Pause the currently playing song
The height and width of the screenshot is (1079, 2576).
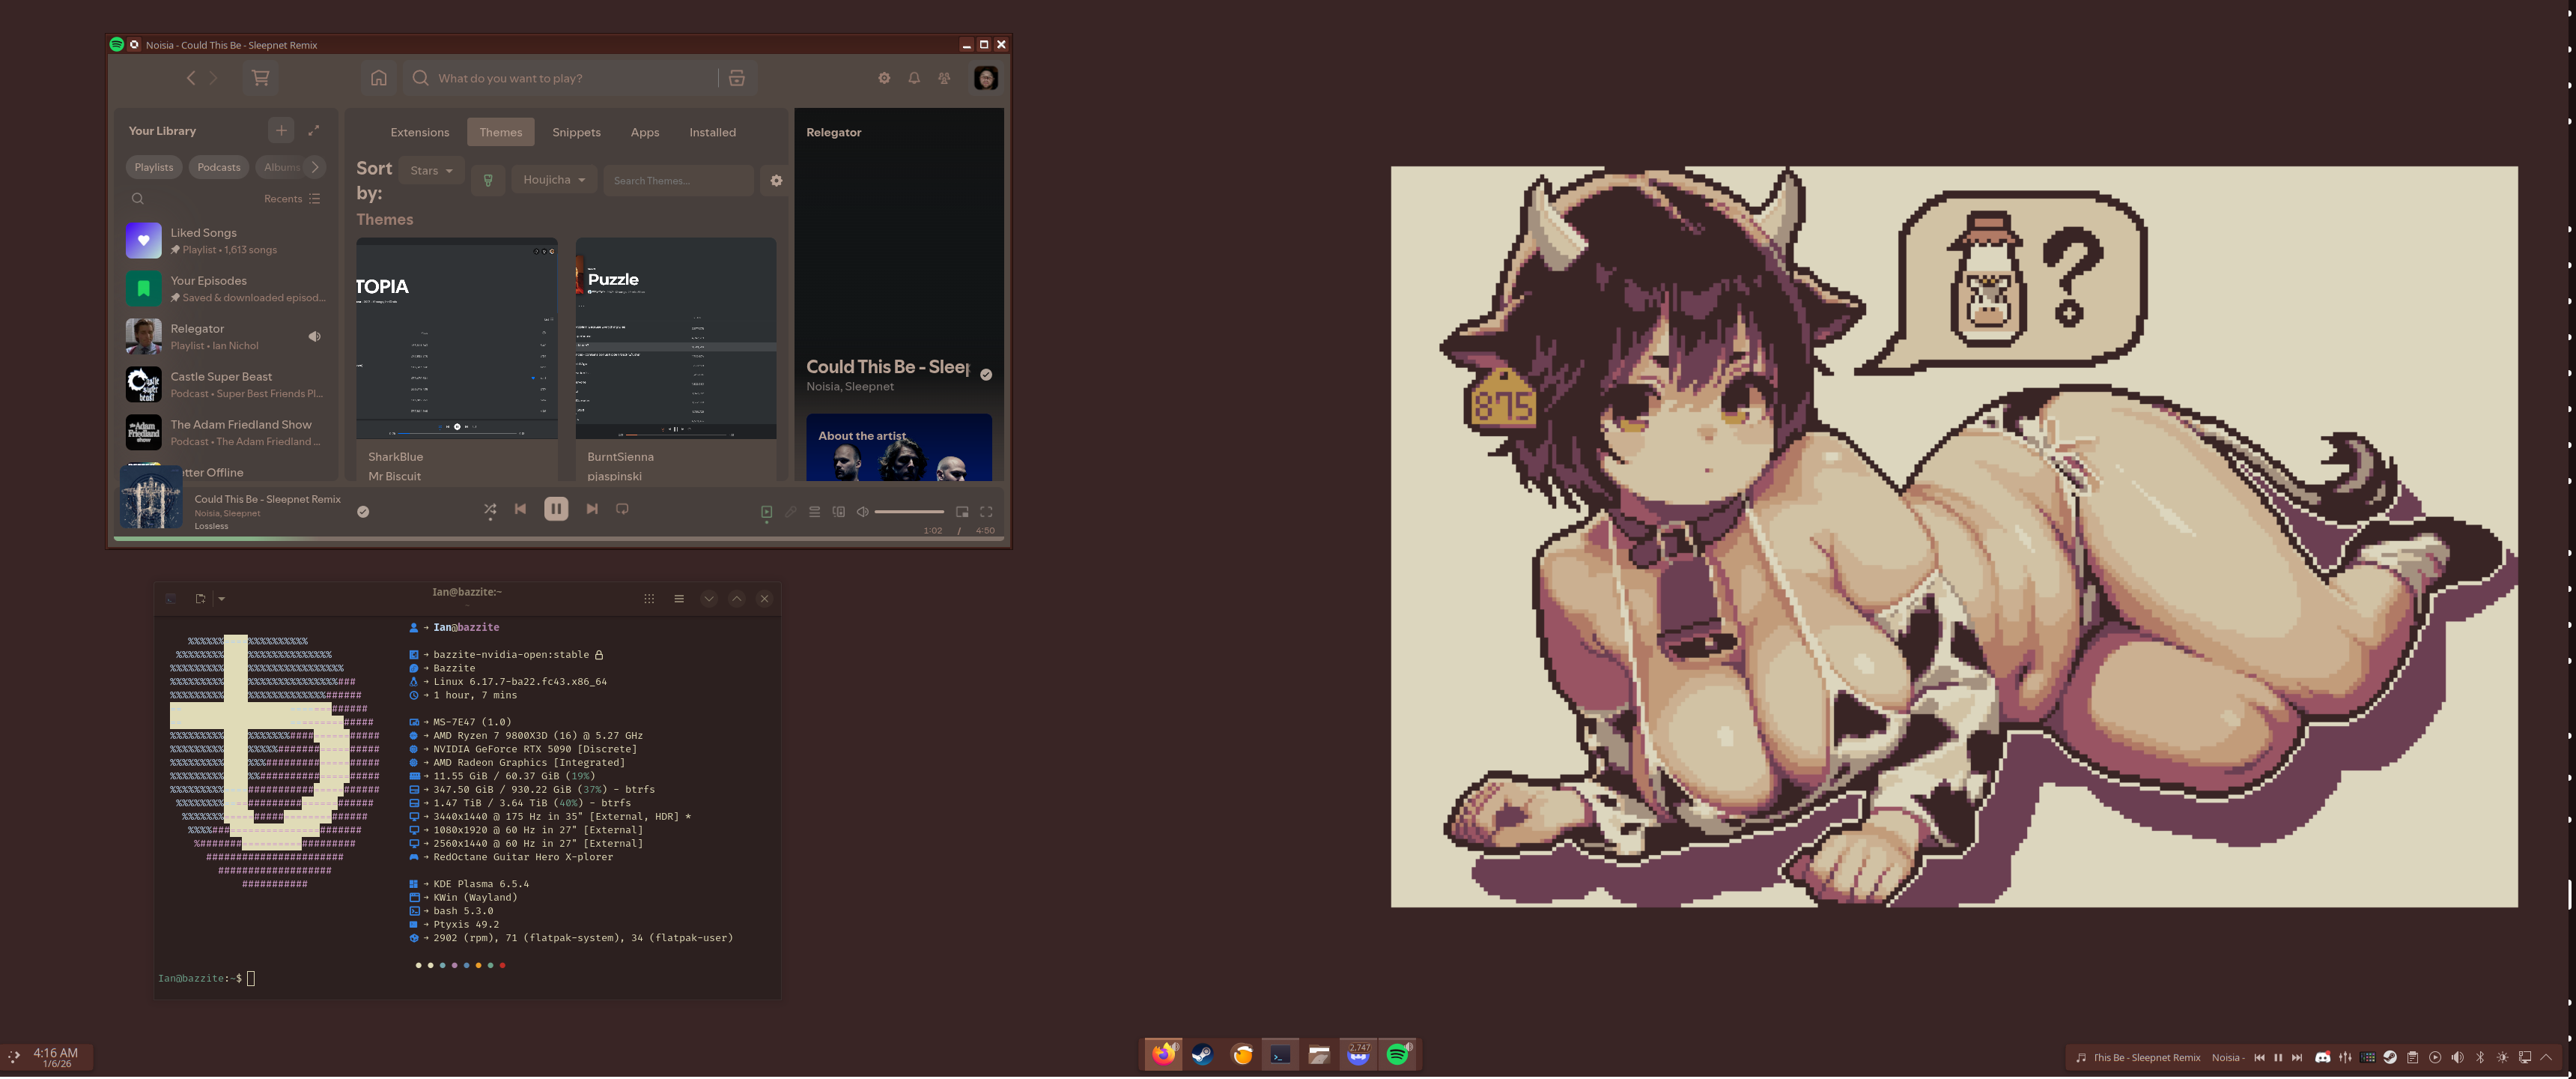(x=556, y=510)
